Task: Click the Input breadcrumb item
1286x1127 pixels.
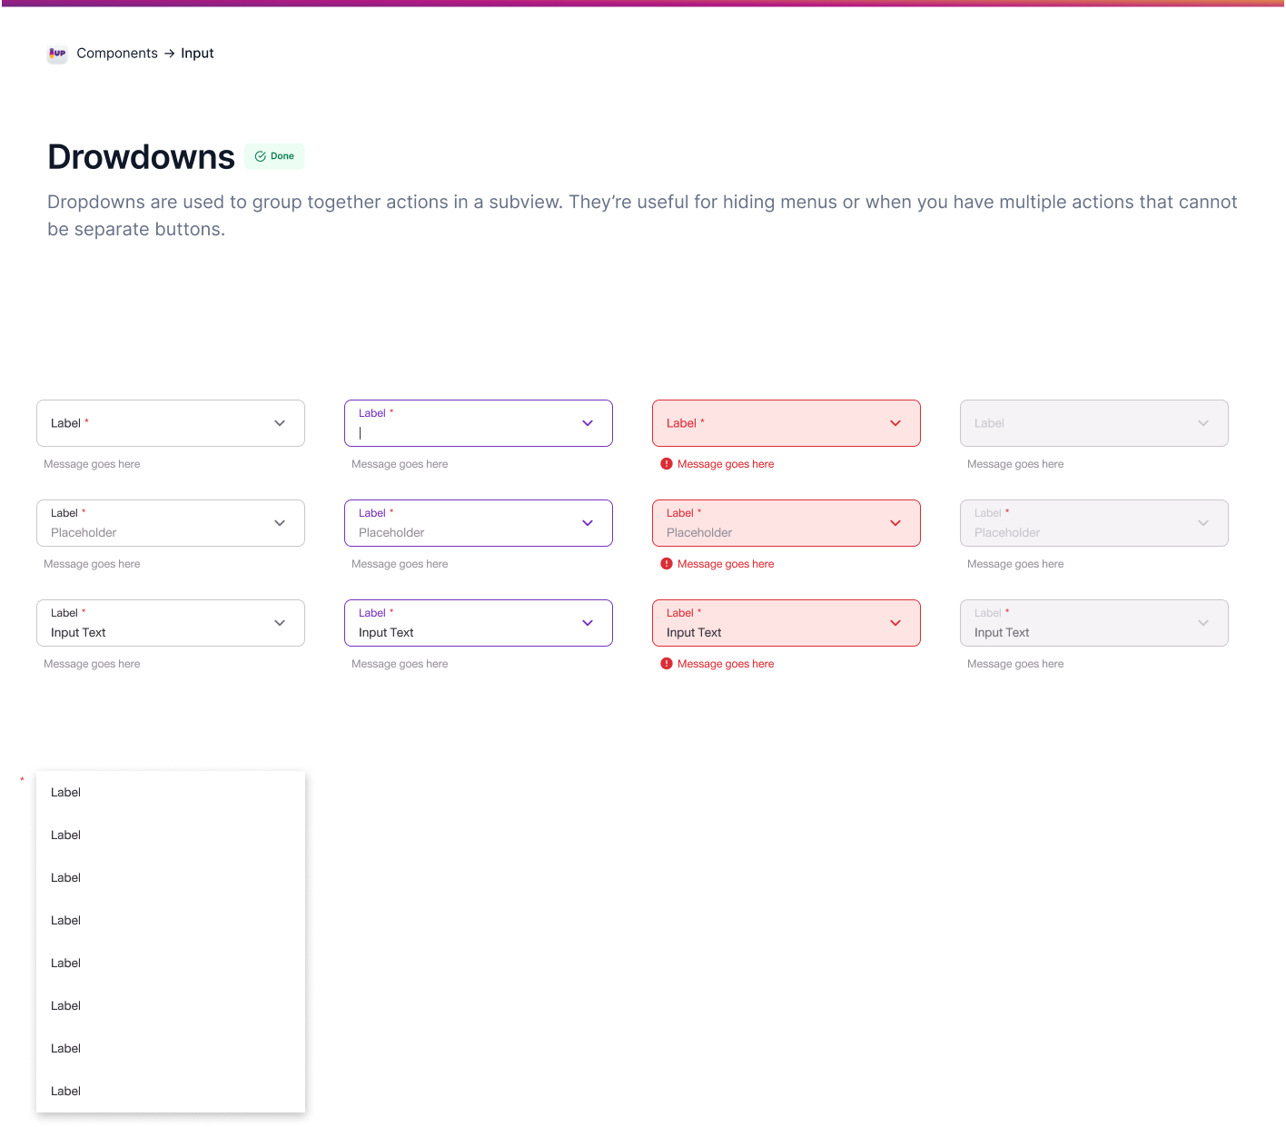Action: point(197,54)
